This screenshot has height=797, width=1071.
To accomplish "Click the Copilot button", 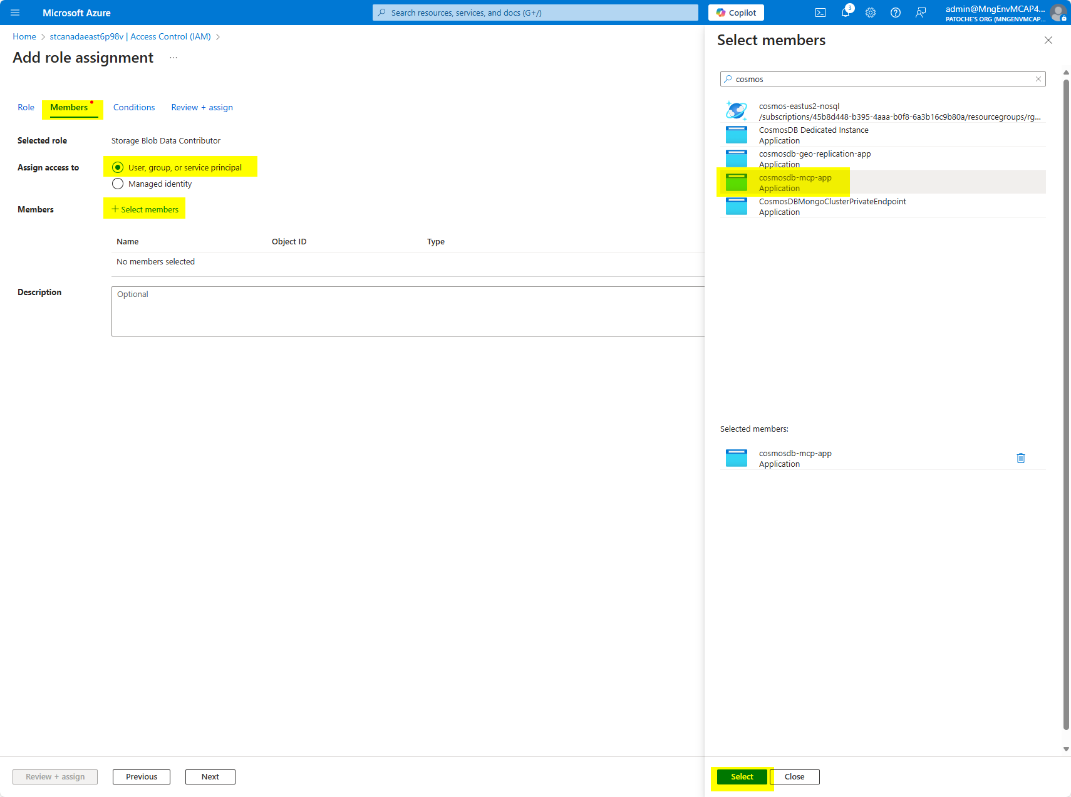I will (x=736, y=13).
